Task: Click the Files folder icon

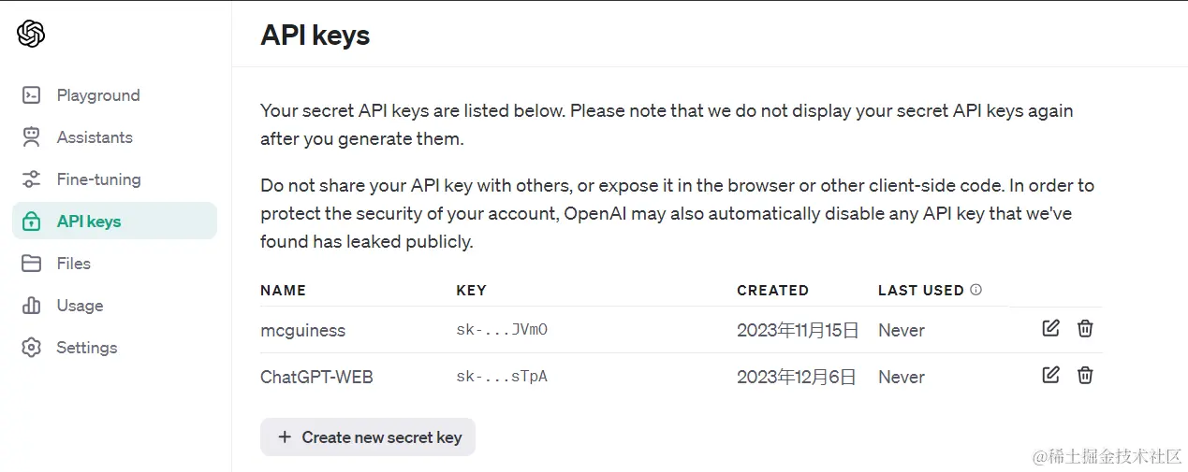Action: point(31,264)
